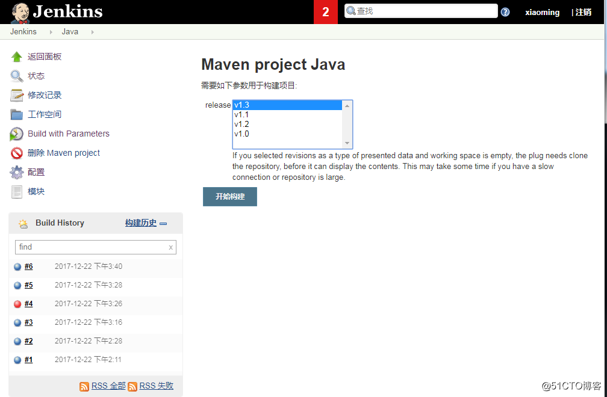This screenshot has height=397, width=607.
Task: Expand the Java breadcrumb arrow
Action: 92,32
